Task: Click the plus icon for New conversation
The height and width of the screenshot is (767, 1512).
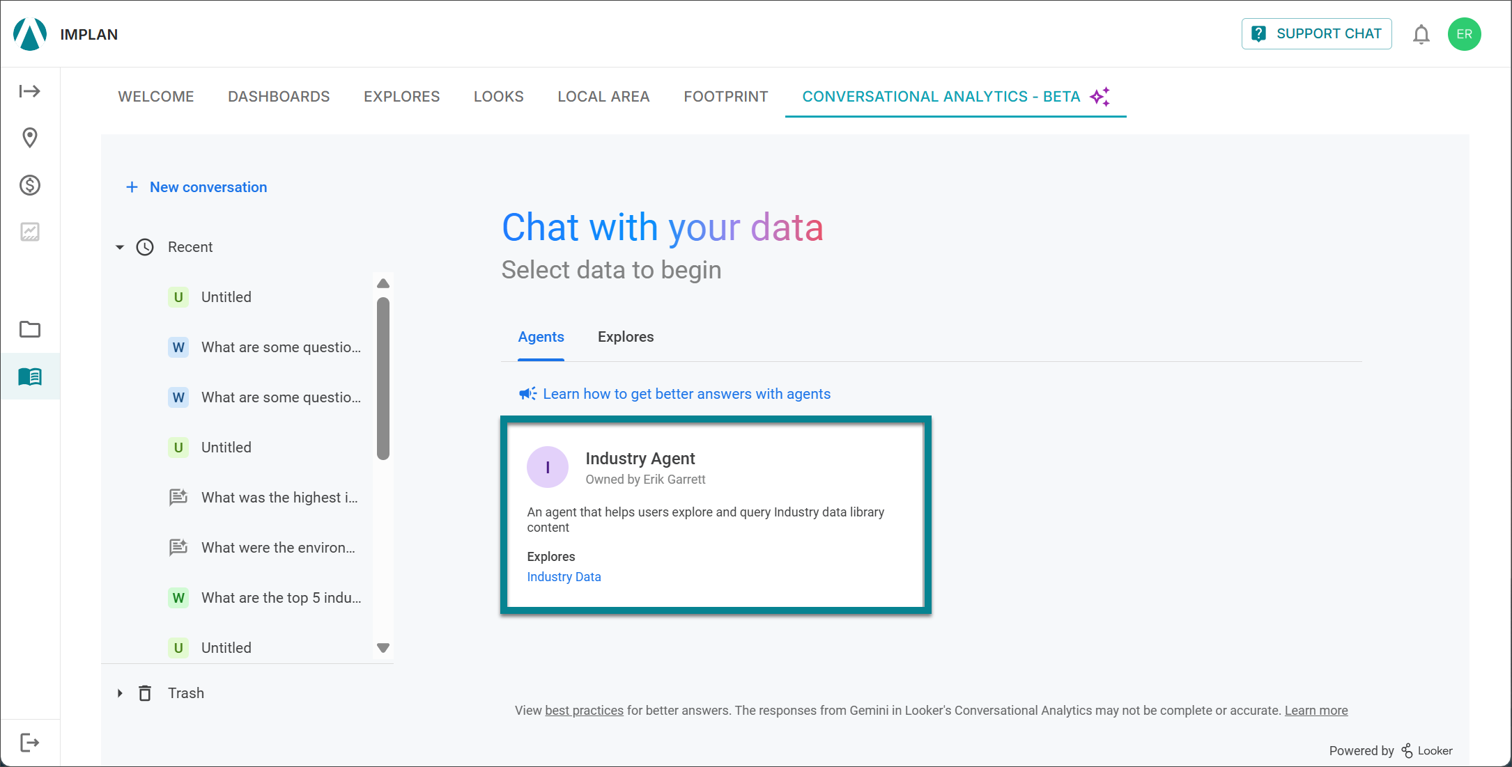Action: pos(132,187)
